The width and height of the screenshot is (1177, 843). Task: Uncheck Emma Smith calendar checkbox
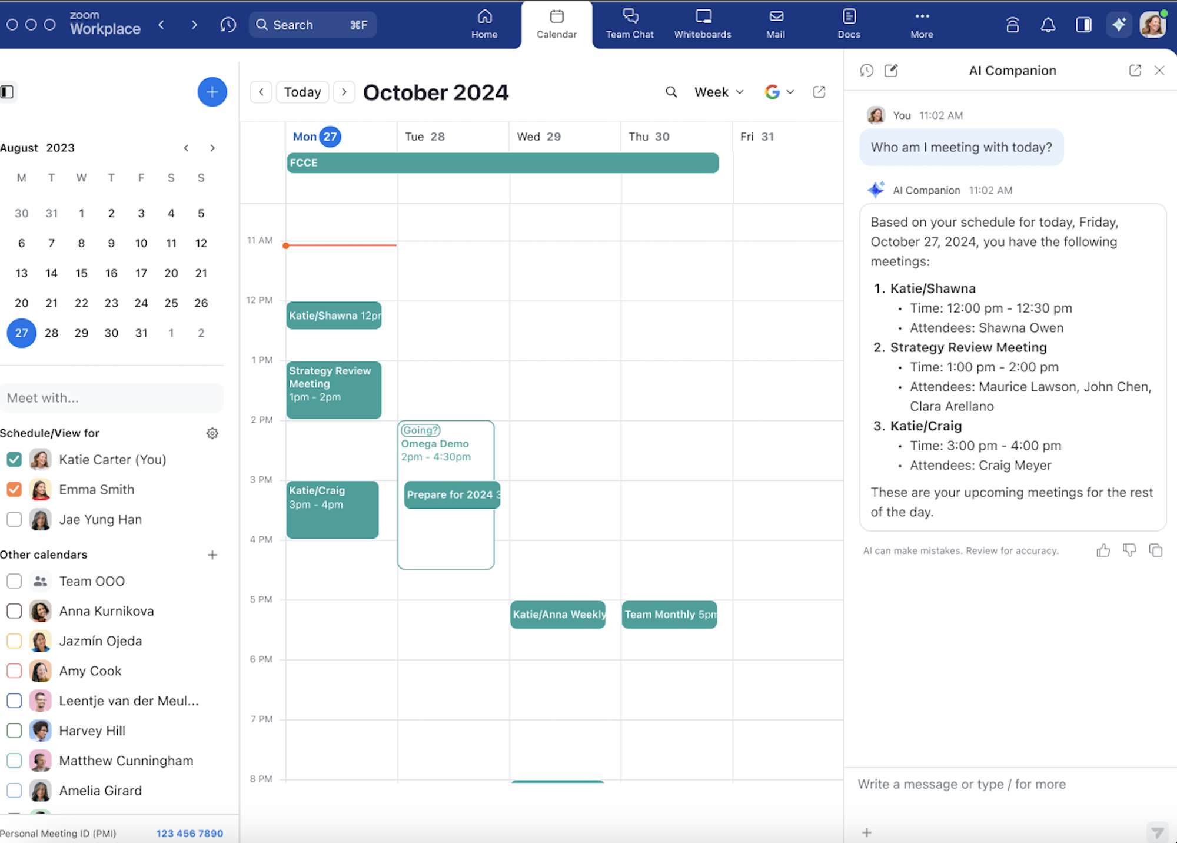pyautogui.click(x=14, y=489)
